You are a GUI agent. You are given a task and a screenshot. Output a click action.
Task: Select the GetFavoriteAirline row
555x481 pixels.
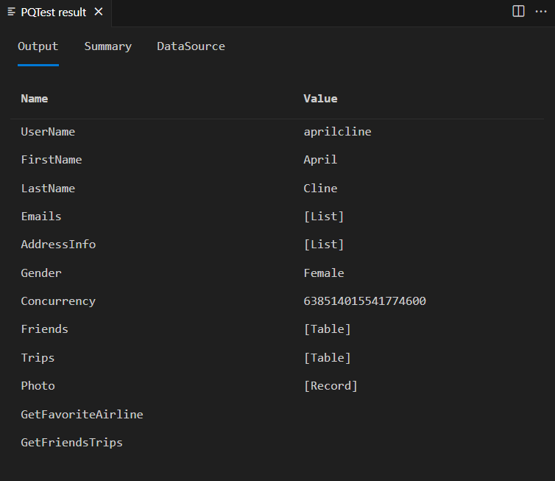pyautogui.click(x=82, y=415)
